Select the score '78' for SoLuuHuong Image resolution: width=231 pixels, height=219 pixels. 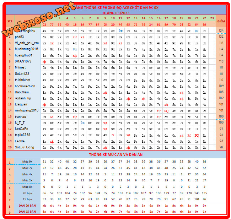click(221, 147)
